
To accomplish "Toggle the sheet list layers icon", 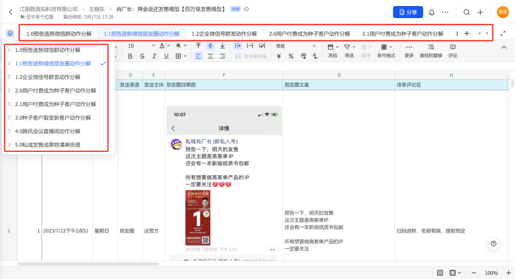I will [10, 34].
